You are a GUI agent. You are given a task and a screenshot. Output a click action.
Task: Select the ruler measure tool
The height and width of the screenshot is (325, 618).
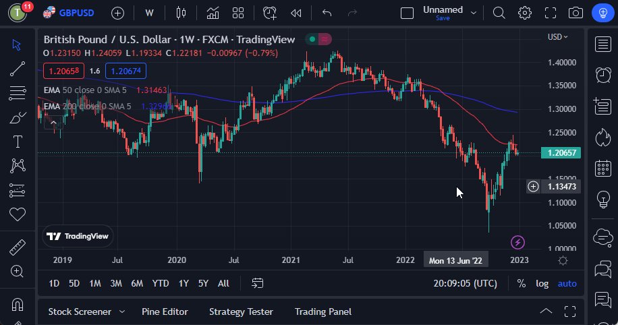tap(18, 247)
